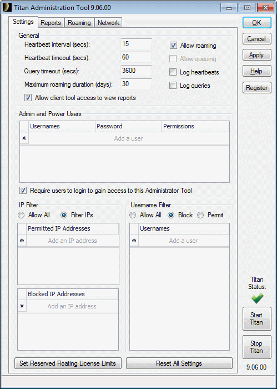The width and height of the screenshot is (277, 389).
Task: Click the Stop Titan button
Action: coord(256,347)
